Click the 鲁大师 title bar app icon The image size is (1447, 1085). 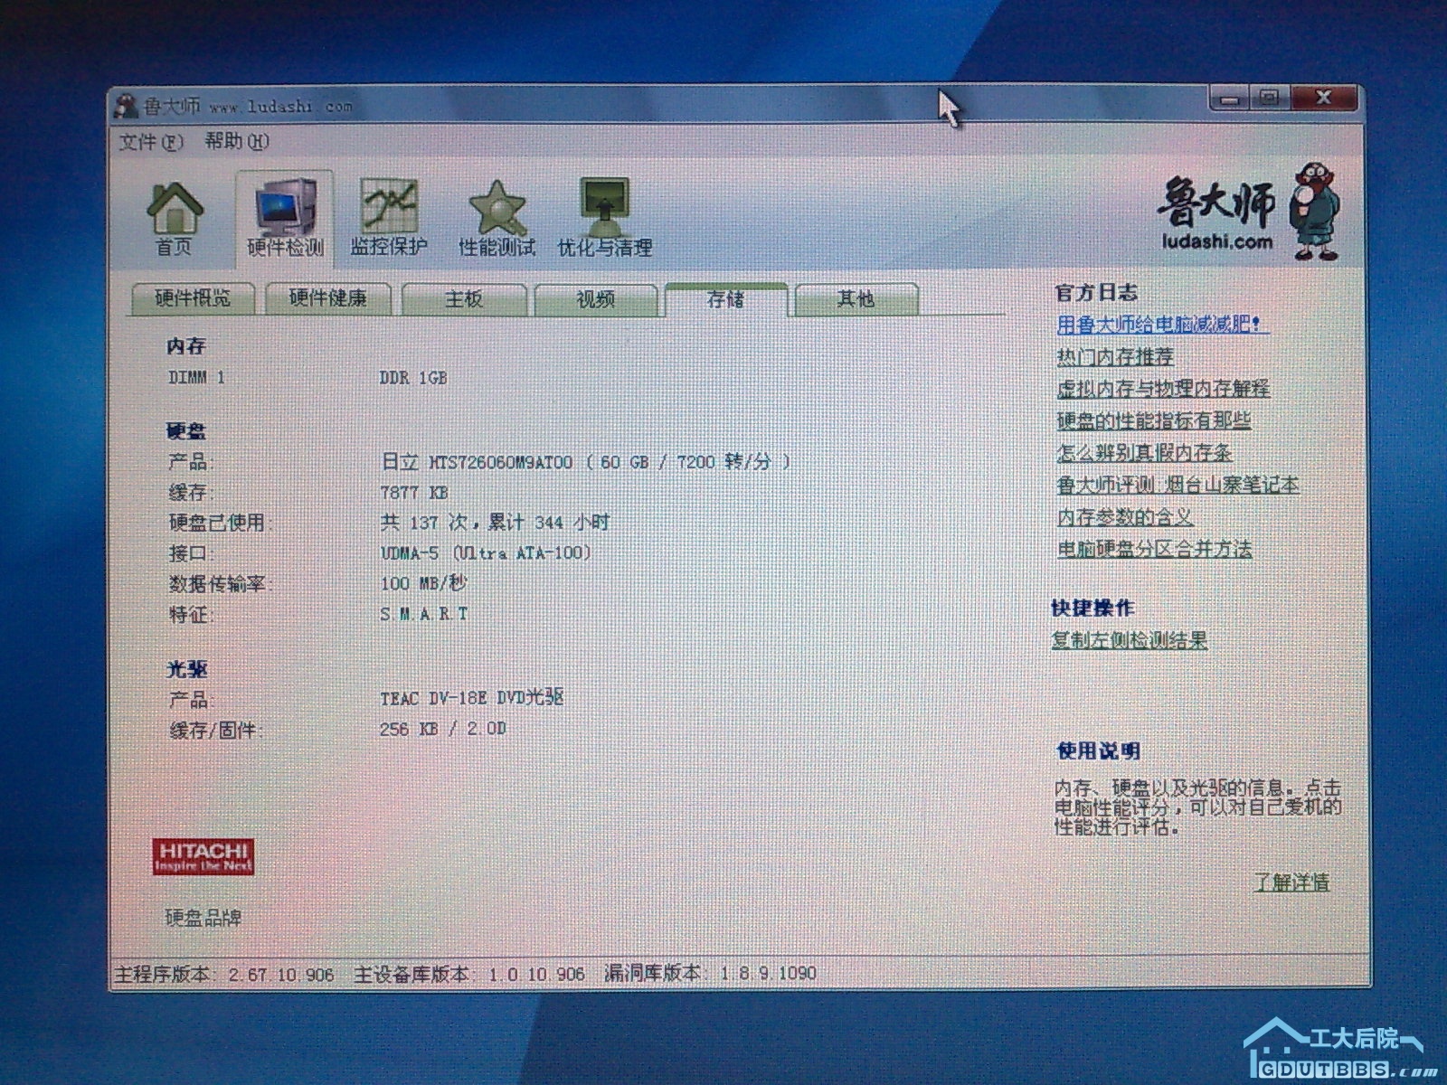tap(127, 106)
